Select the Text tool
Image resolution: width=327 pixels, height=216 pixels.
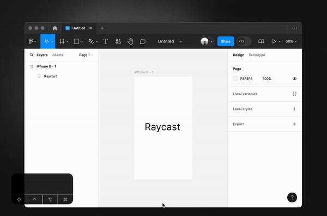(106, 41)
